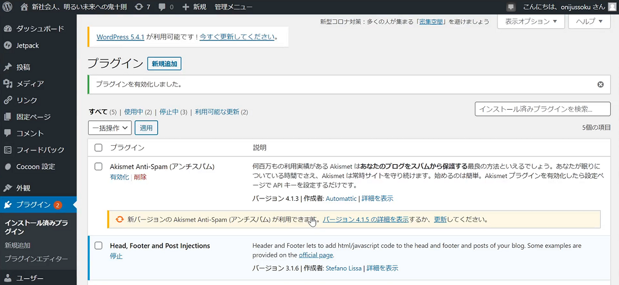This screenshot has height=285, width=619.
Task: Open インストール済みプラグイン submenu item
Action: pyautogui.click(x=36, y=227)
